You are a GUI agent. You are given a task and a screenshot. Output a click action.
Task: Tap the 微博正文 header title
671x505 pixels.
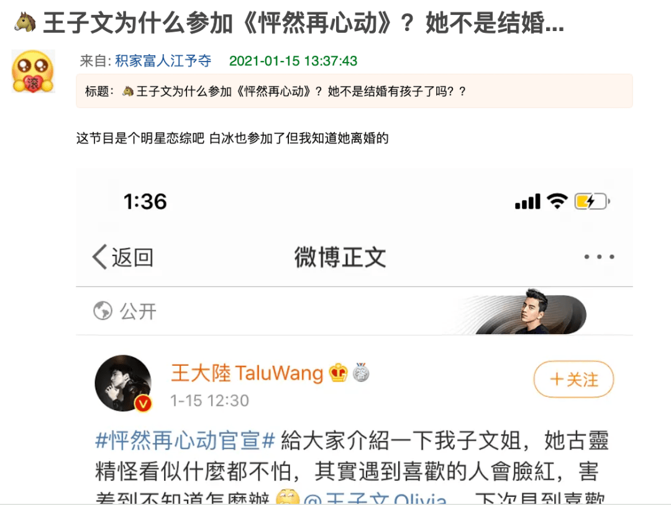(340, 257)
